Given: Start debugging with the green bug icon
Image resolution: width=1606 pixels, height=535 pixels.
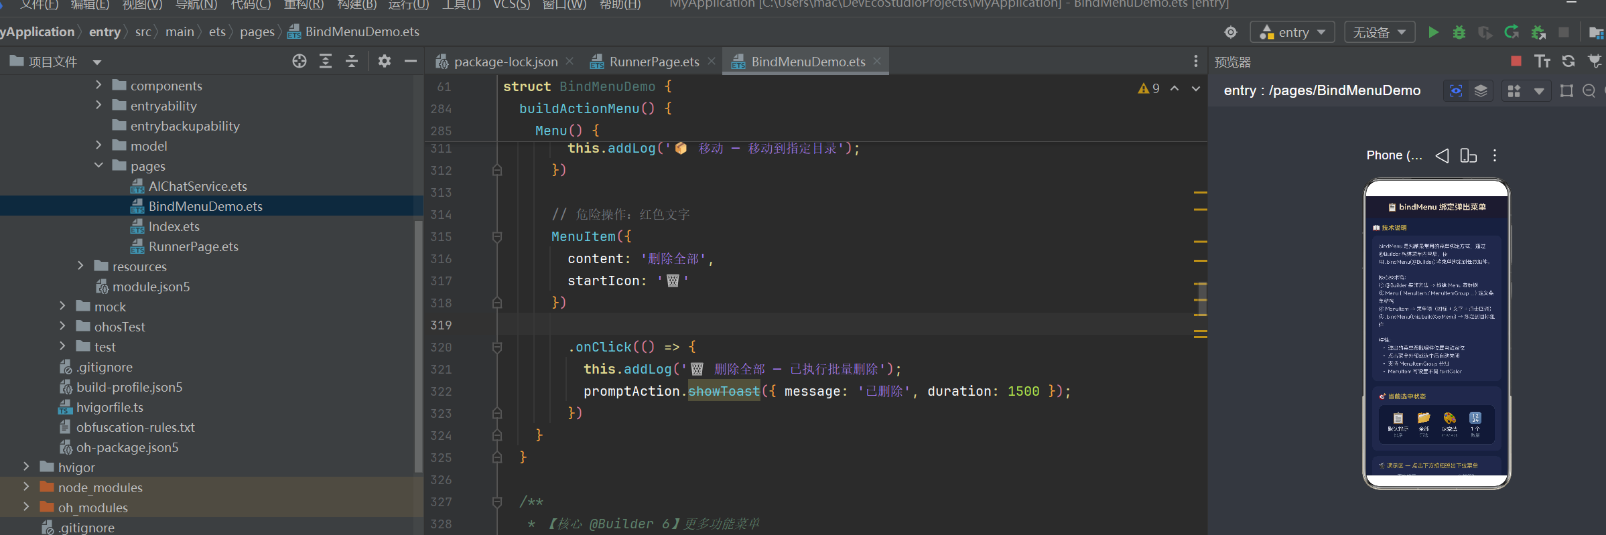Looking at the screenshot, I should pos(1459,32).
